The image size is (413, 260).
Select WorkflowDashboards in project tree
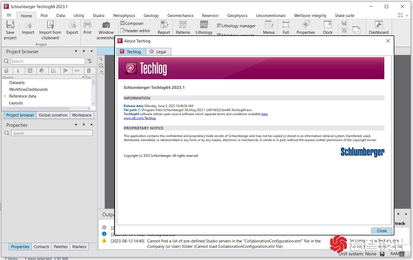coord(28,89)
